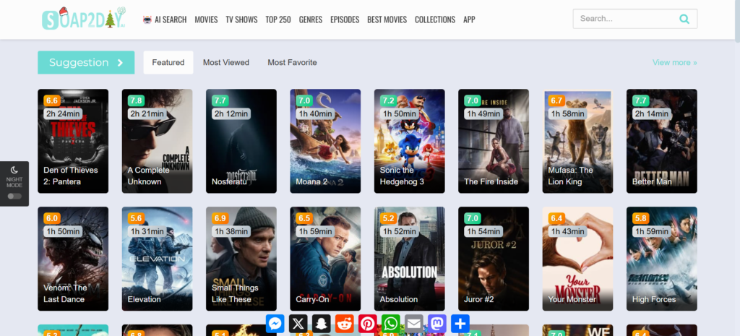Open A Complete Unknown movie poster
740x336 pixels.
[x=157, y=141]
